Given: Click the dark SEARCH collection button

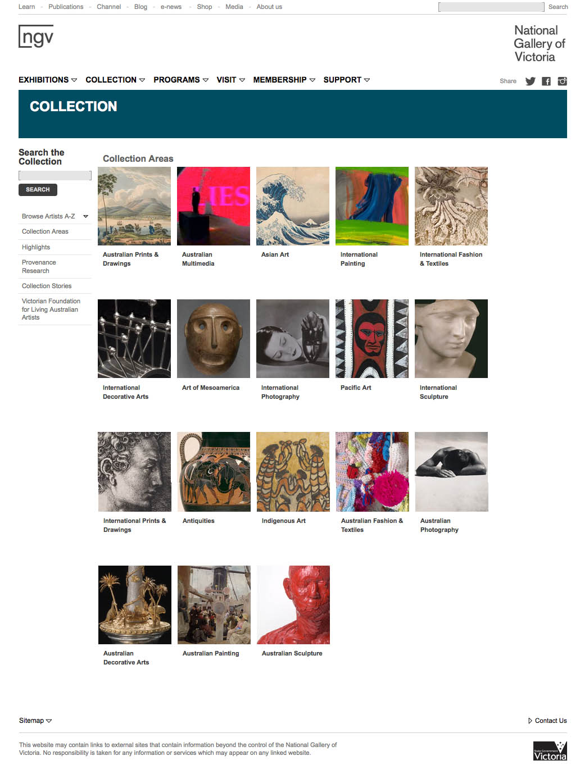Looking at the screenshot, I should (38, 190).
